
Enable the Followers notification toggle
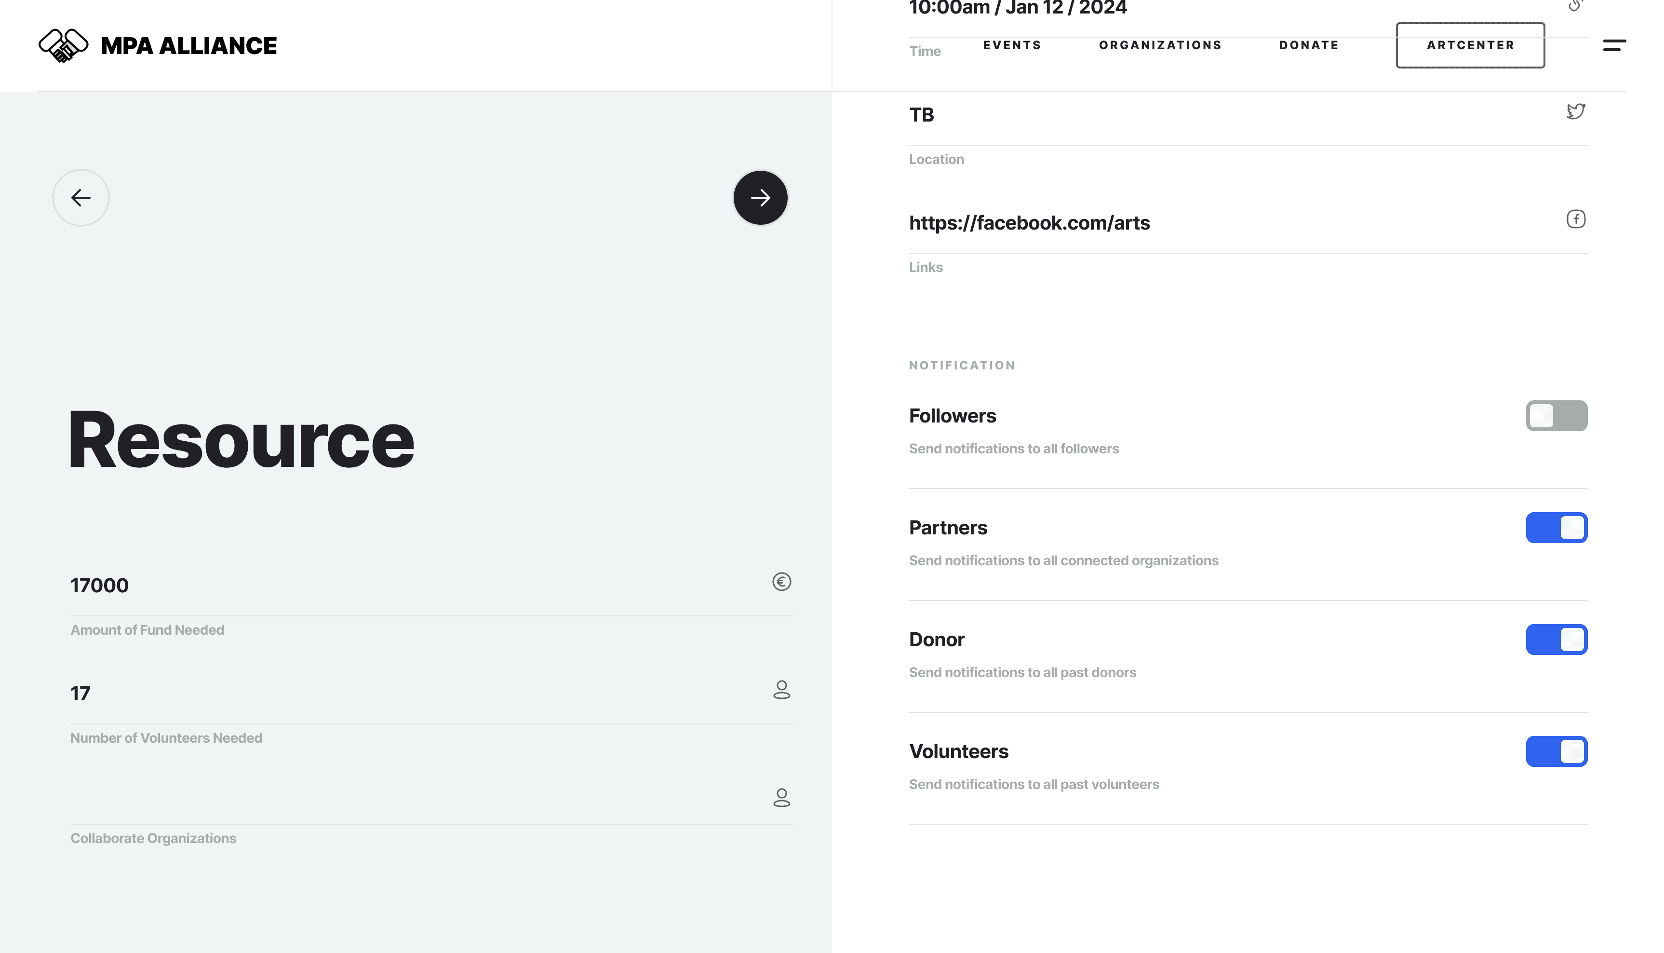[1556, 416]
